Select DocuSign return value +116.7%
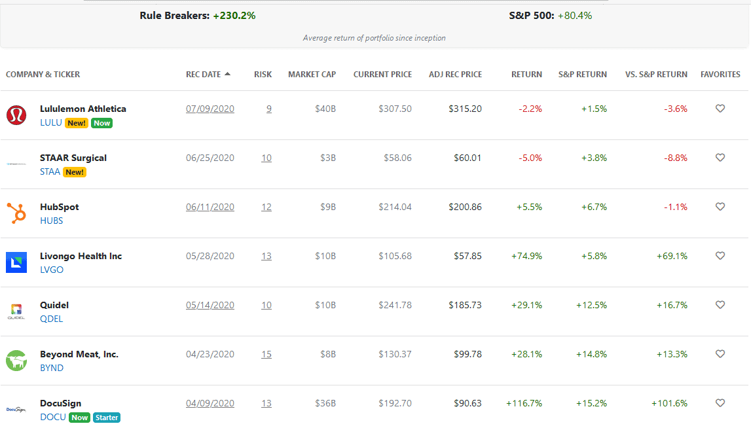This screenshot has height=428, width=751. pyautogui.click(x=524, y=403)
